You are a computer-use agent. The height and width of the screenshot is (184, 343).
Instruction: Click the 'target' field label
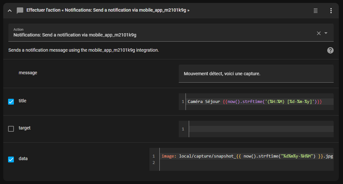pos(25,128)
